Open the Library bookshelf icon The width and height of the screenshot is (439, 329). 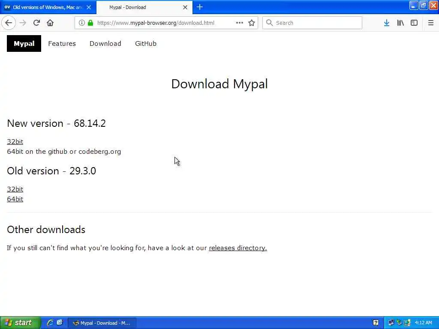coord(400,23)
